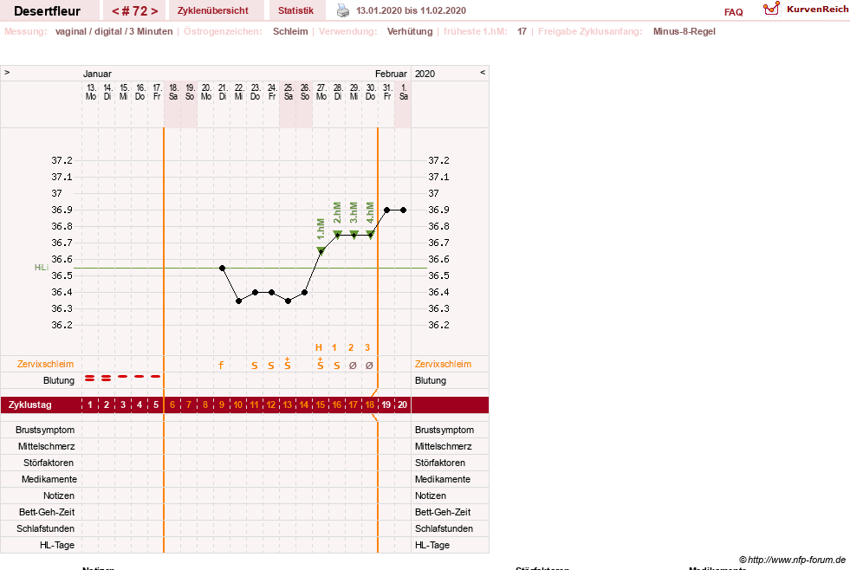
Task: Click the 'Minus-8-Regel' value
Action: tap(685, 31)
